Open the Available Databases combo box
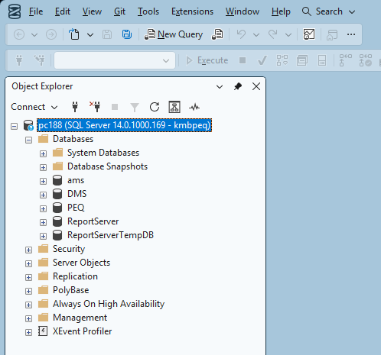The height and width of the screenshot is (355, 381). (115, 60)
